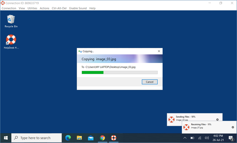The image size is (237, 143).
Task: Click the battery status tray icon
Action: (x=192, y=138)
